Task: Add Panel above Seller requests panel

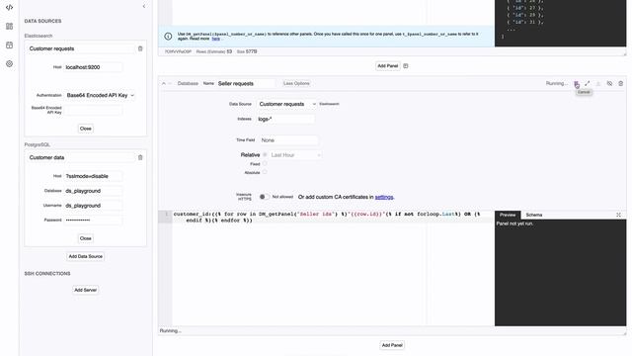Action: tap(387, 66)
